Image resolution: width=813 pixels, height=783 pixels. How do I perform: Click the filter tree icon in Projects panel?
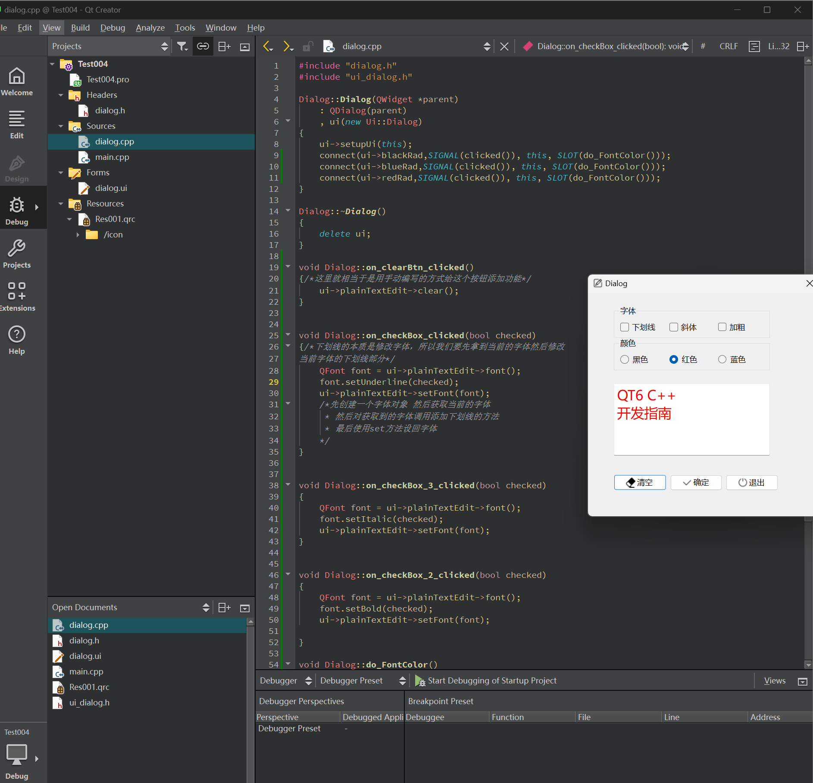coord(182,47)
